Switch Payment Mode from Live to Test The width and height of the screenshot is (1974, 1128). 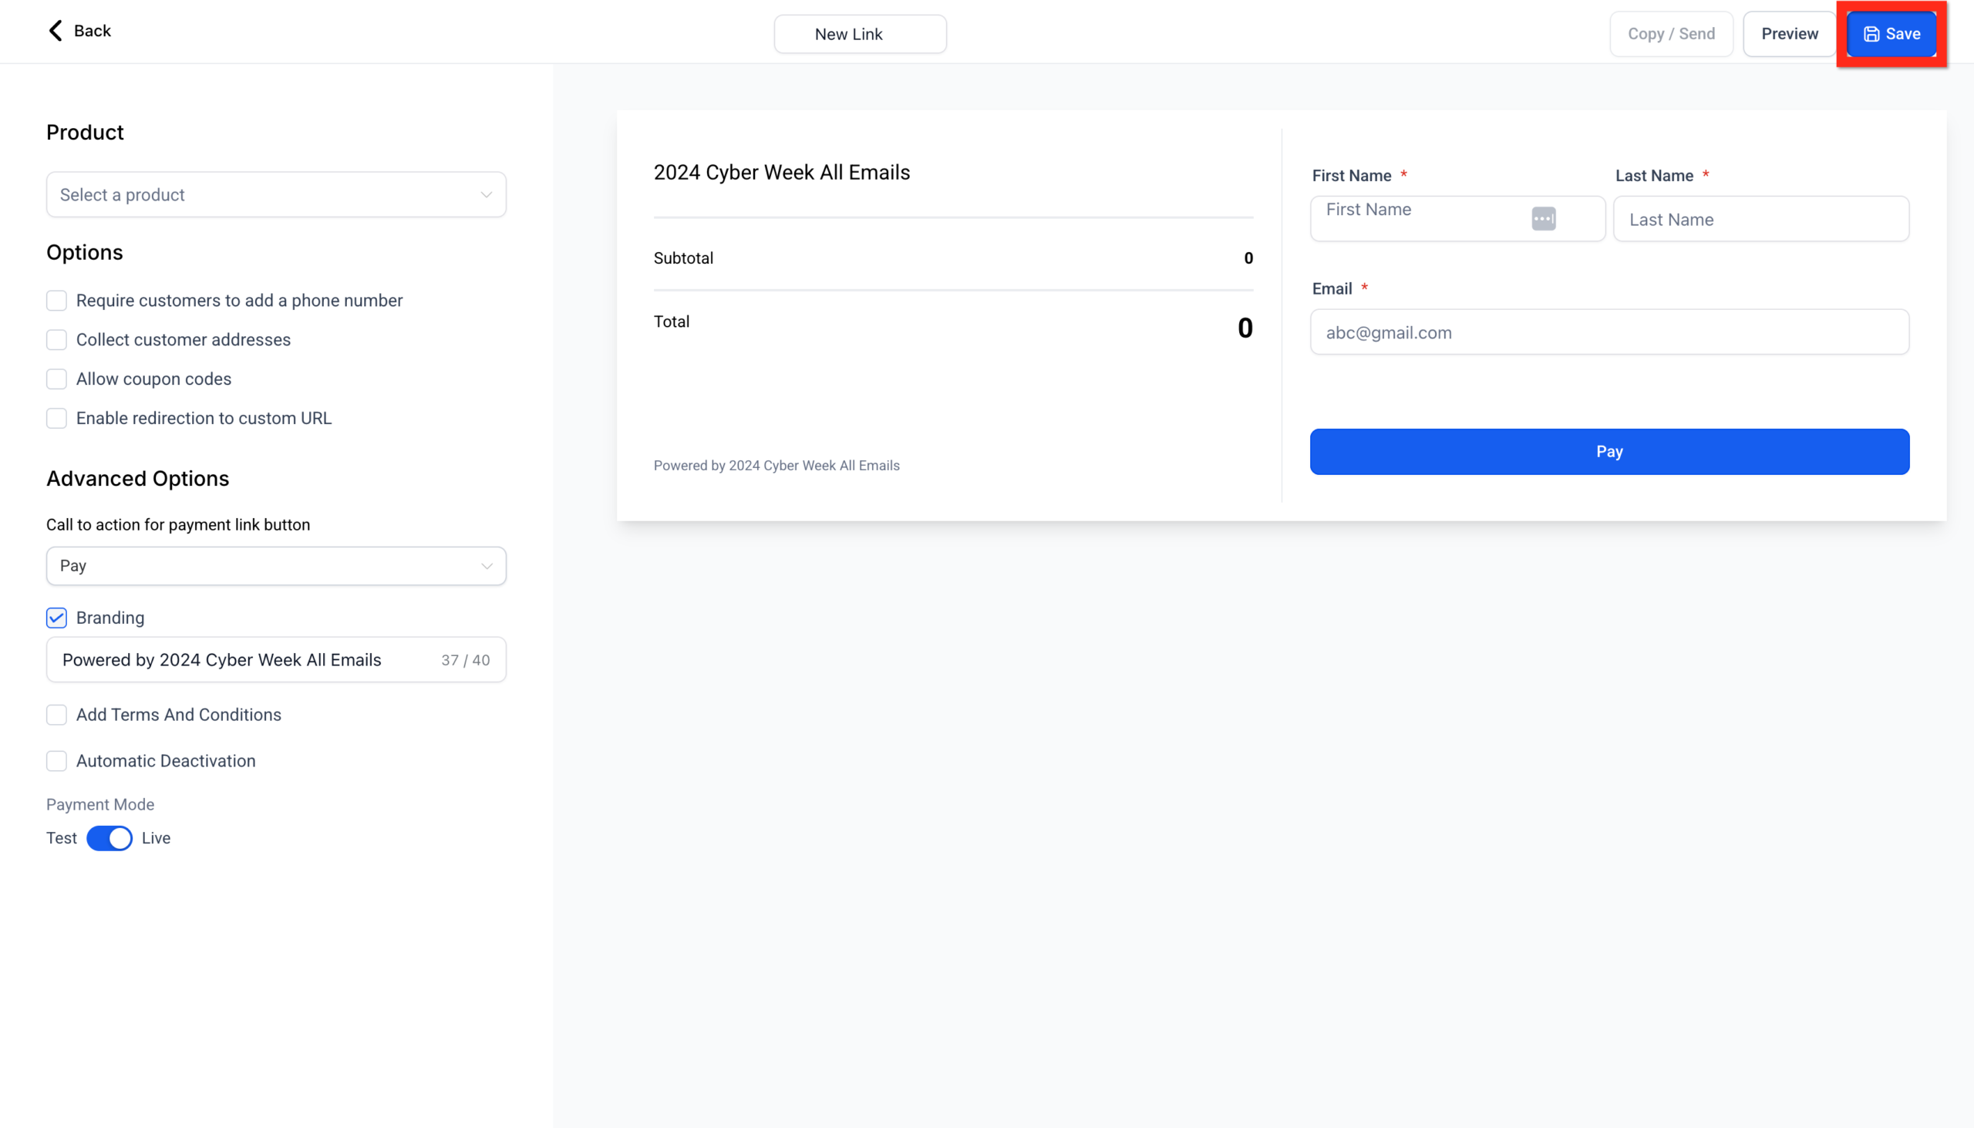tap(109, 837)
